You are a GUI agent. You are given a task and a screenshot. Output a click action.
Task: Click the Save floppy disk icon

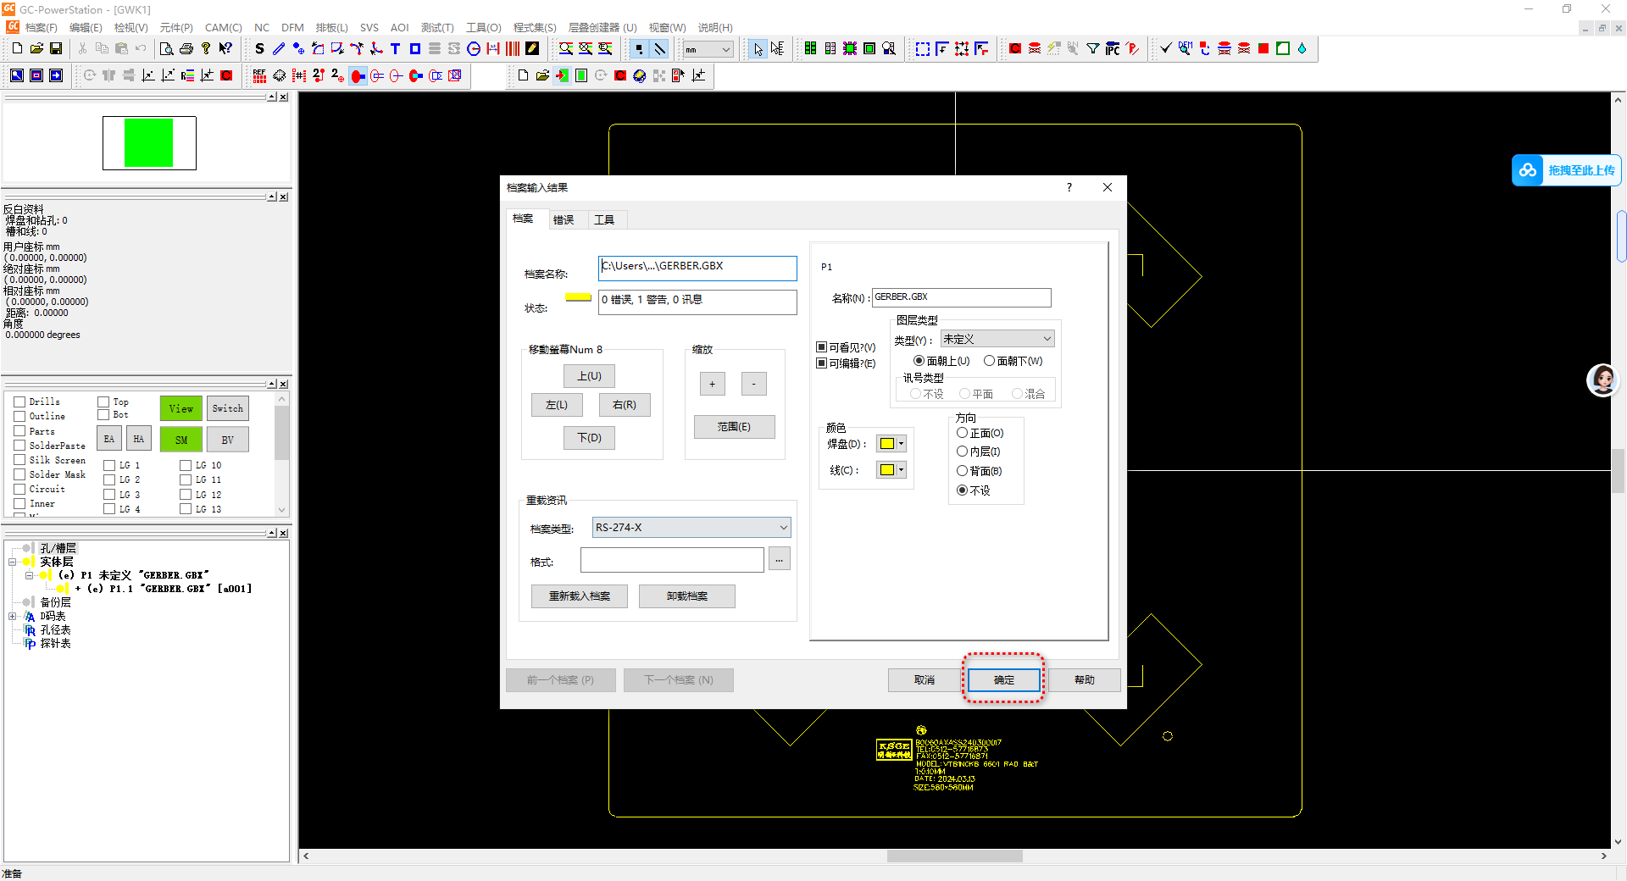pos(56,49)
